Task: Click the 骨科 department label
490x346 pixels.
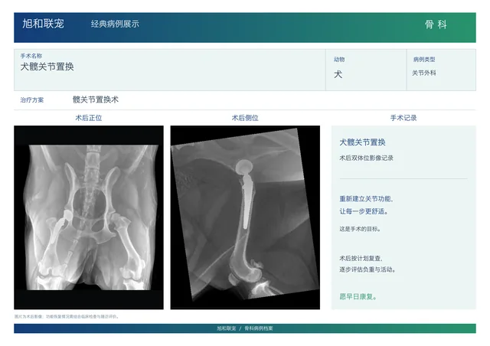Action: point(436,24)
